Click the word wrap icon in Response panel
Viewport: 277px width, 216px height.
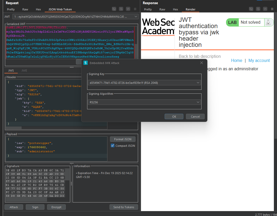coord(258,9)
